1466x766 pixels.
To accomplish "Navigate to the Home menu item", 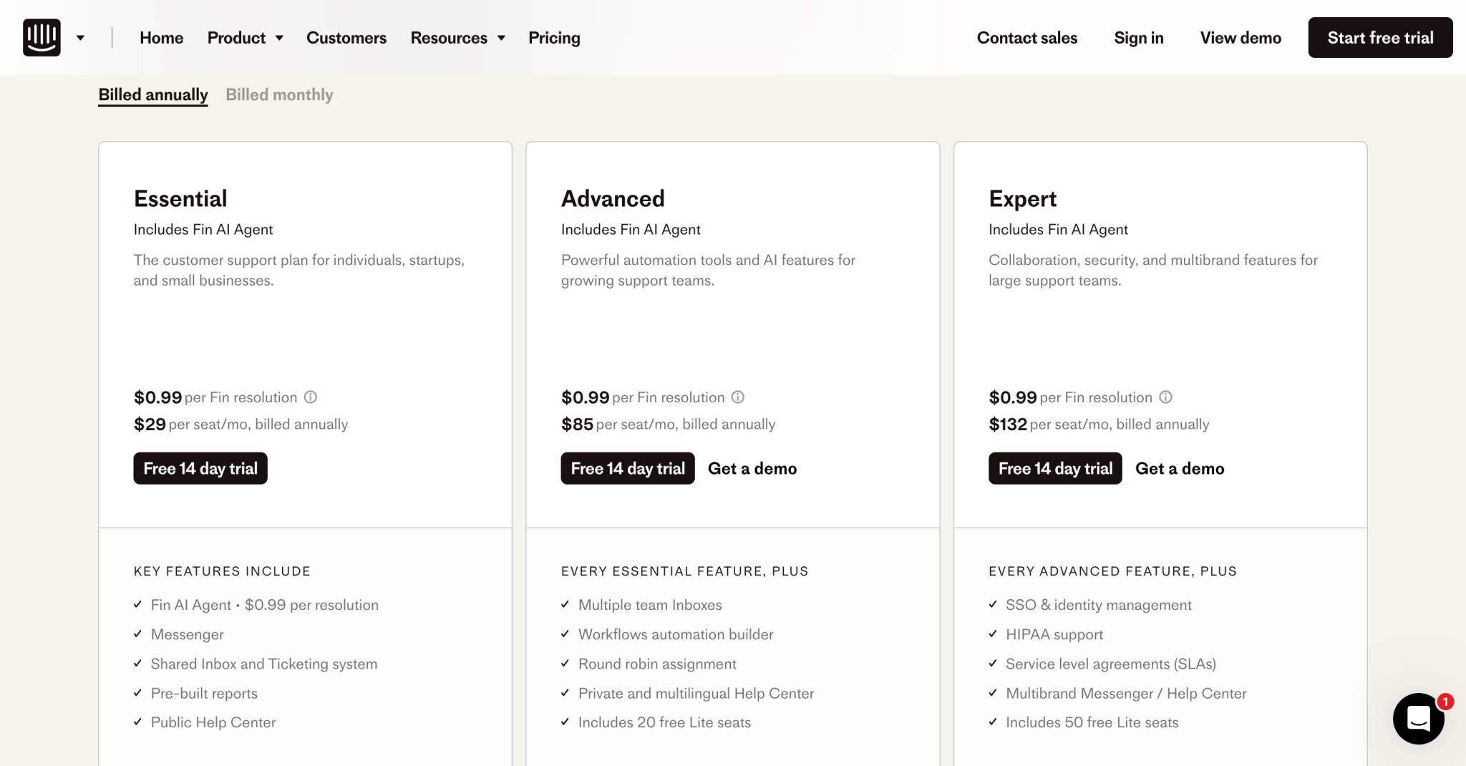I will click(x=161, y=37).
